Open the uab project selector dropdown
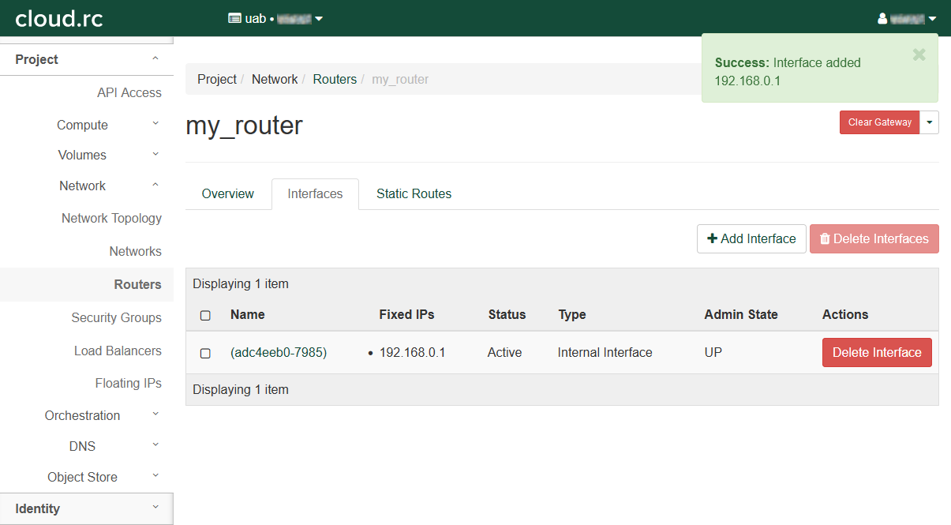The width and height of the screenshot is (951, 525). 275,18
